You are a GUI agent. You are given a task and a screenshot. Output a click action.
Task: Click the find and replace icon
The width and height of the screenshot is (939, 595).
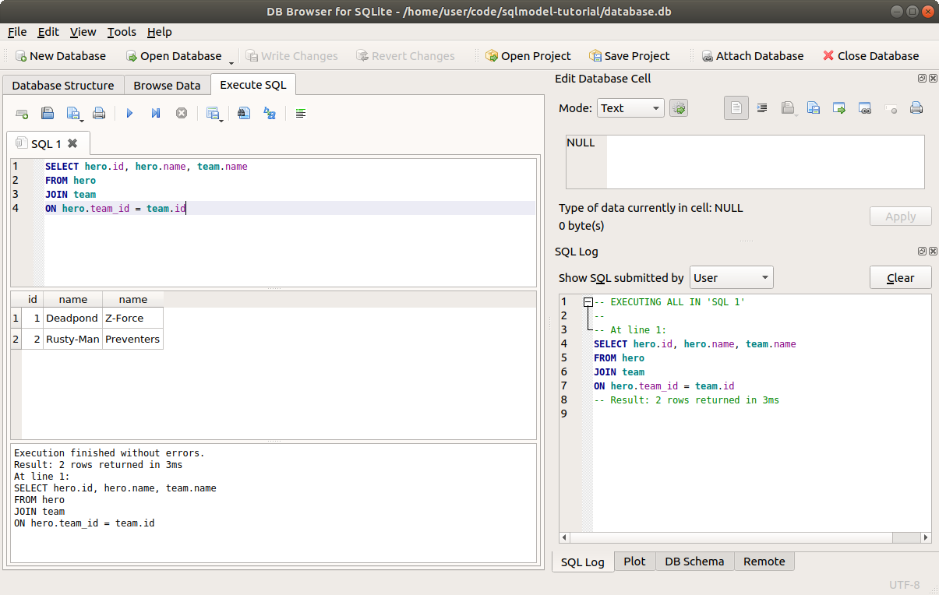(270, 114)
